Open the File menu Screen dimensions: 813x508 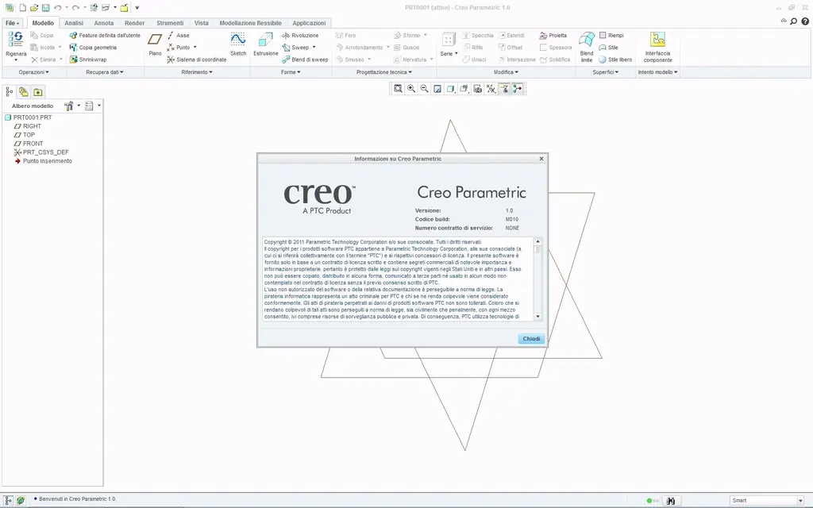coord(13,23)
